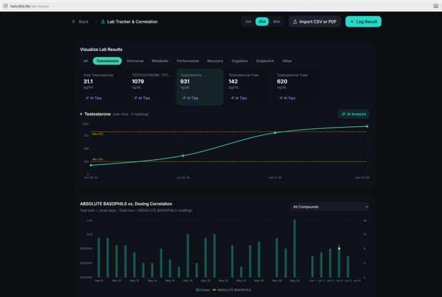Select the Testosterone Free 142 card
The height and width of the screenshot is (297, 442).
pos(248,87)
